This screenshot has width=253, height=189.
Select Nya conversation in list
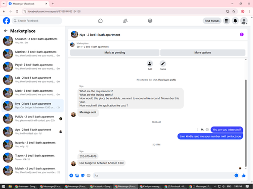[32, 105]
